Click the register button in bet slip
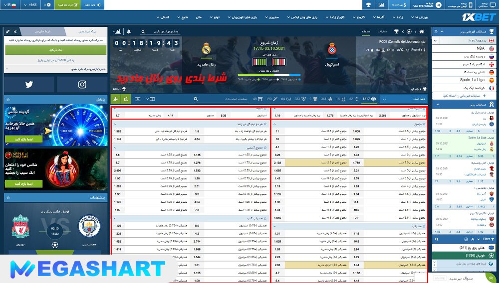This screenshot has height=283, width=499. (x=56, y=50)
